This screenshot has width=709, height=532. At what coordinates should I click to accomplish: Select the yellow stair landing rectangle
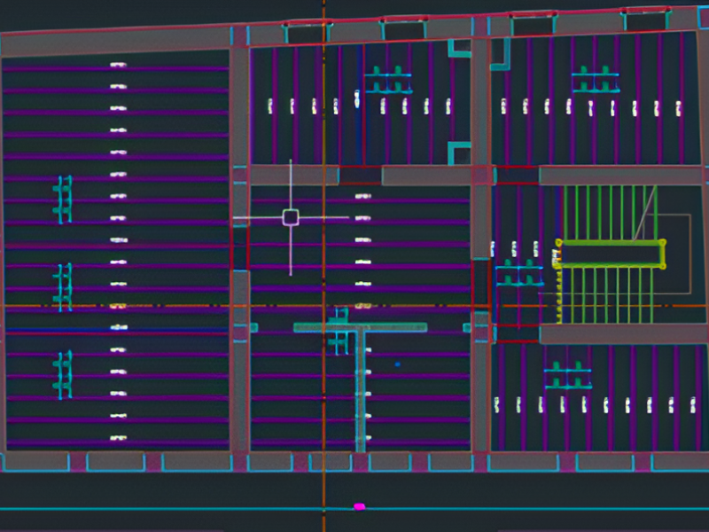click(x=611, y=254)
